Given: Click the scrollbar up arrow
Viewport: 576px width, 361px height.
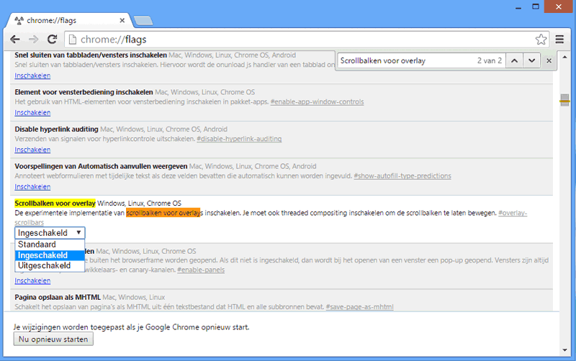Looking at the screenshot, I should pos(564,58).
